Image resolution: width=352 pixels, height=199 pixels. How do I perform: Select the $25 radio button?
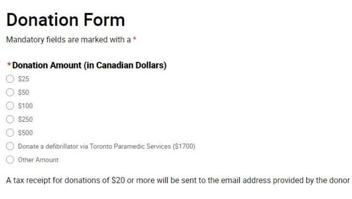pos(10,79)
